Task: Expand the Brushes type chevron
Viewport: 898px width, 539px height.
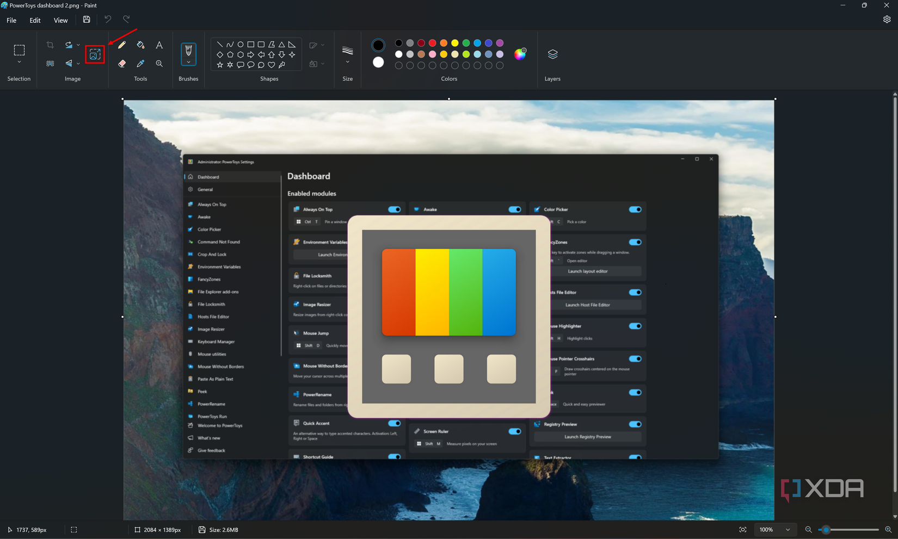Action: pos(188,62)
